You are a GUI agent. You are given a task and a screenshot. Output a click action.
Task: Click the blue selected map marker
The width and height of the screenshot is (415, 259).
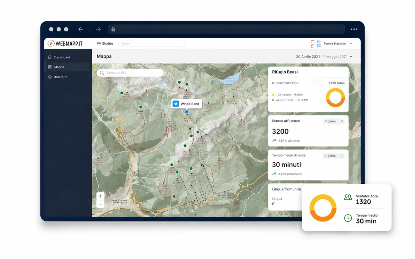point(187,112)
